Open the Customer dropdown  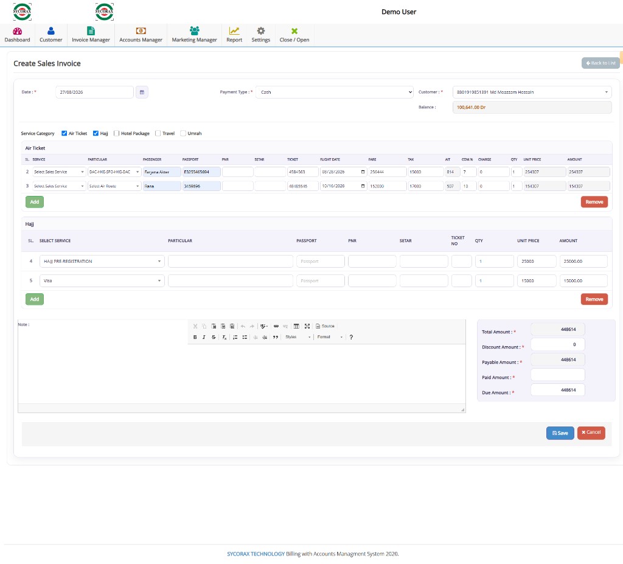(x=532, y=92)
